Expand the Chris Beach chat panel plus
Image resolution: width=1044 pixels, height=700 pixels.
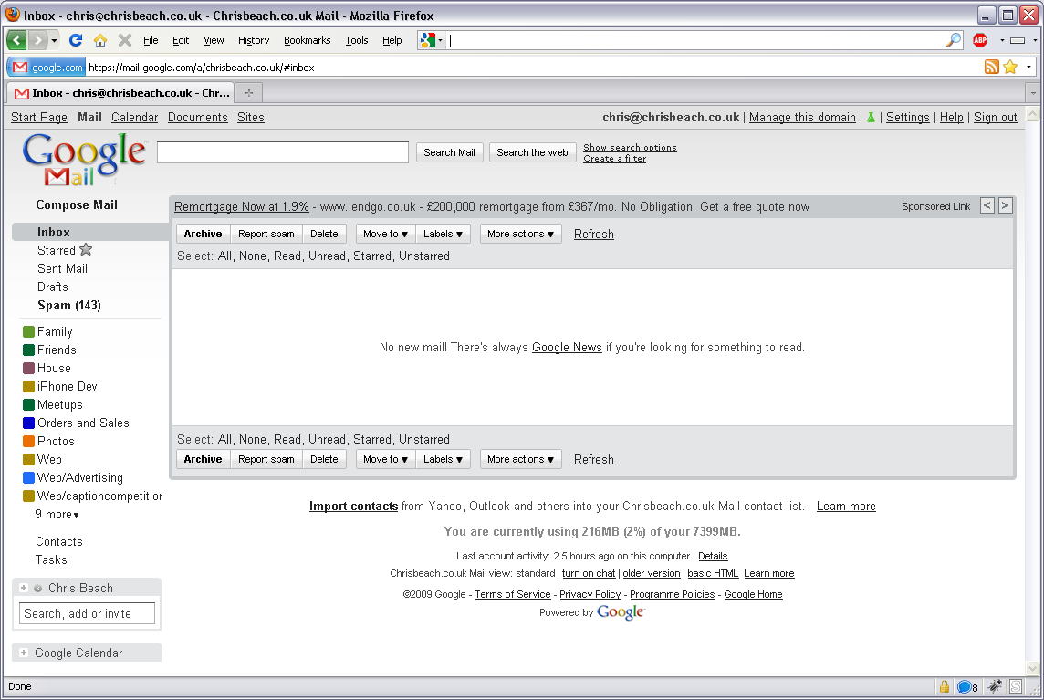(24, 588)
